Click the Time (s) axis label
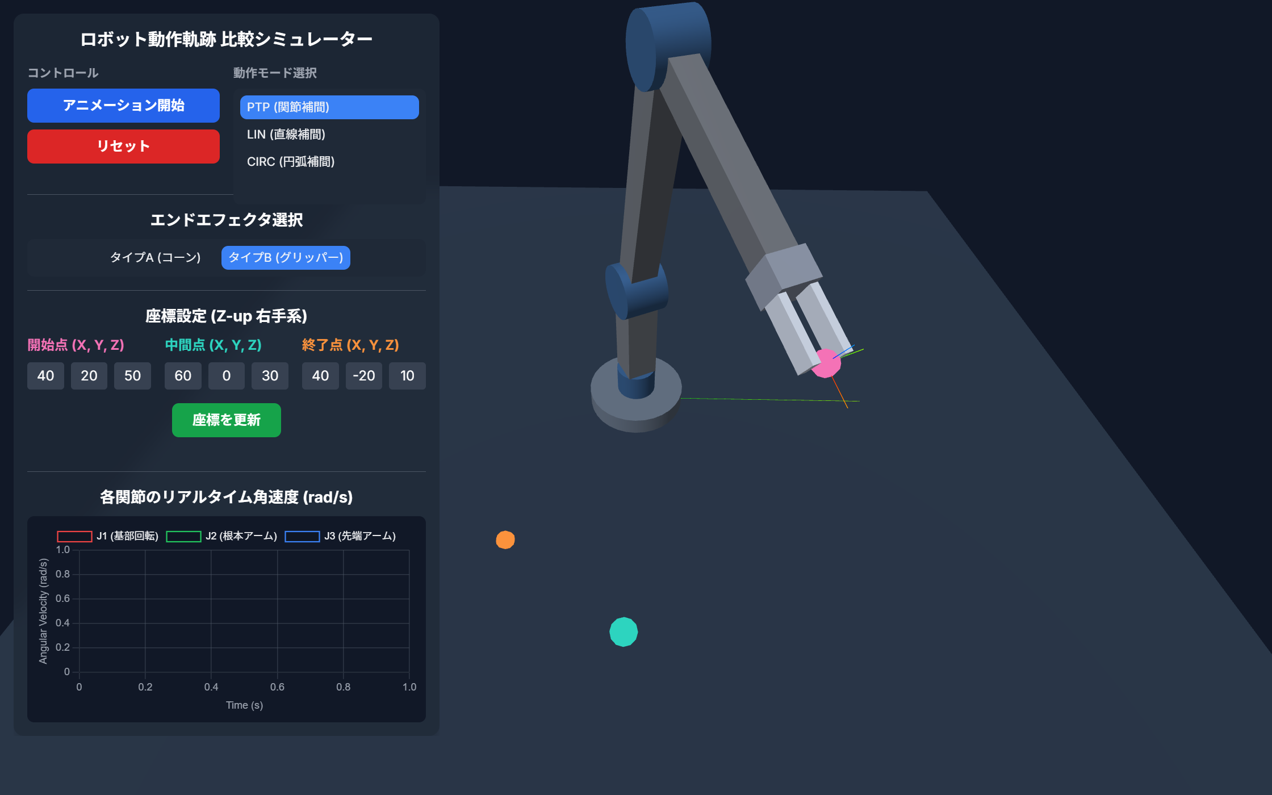Image resolution: width=1272 pixels, height=795 pixels. (x=244, y=705)
